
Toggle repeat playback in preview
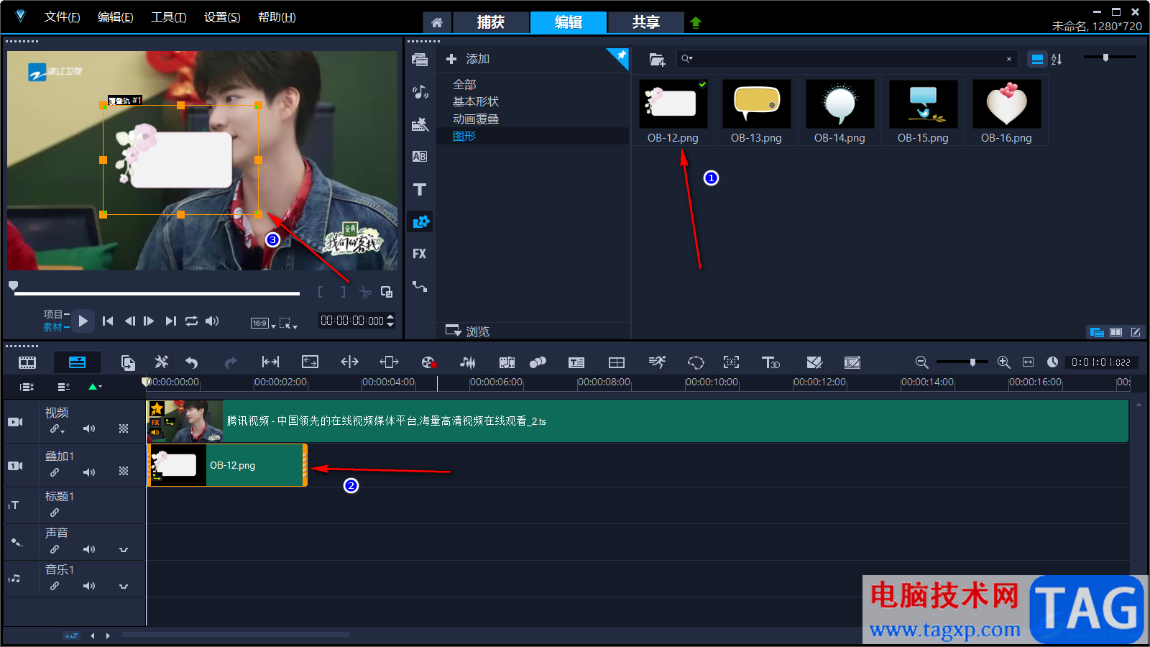[191, 321]
